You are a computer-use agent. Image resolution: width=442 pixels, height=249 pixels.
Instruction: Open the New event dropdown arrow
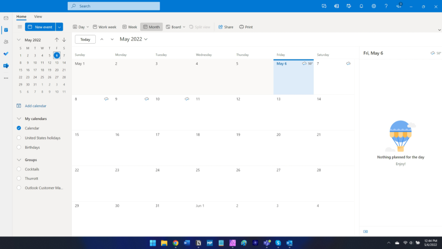click(59, 27)
